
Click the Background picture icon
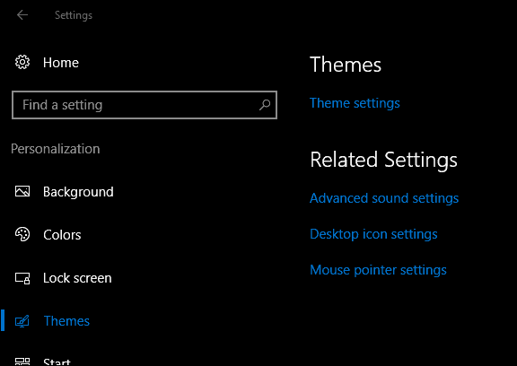tap(22, 191)
